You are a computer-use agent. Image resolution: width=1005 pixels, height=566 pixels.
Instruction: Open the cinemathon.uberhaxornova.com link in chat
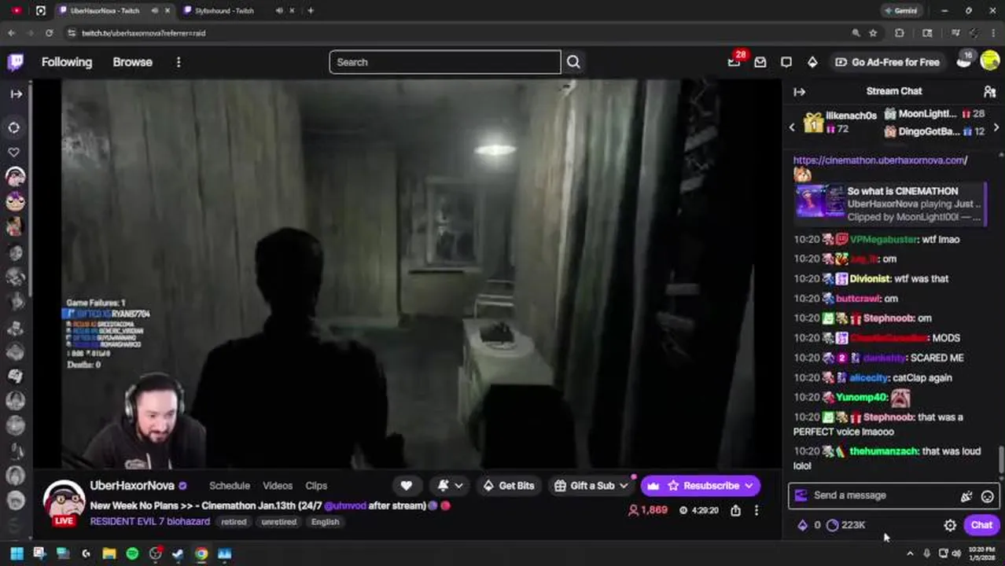tap(880, 160)
